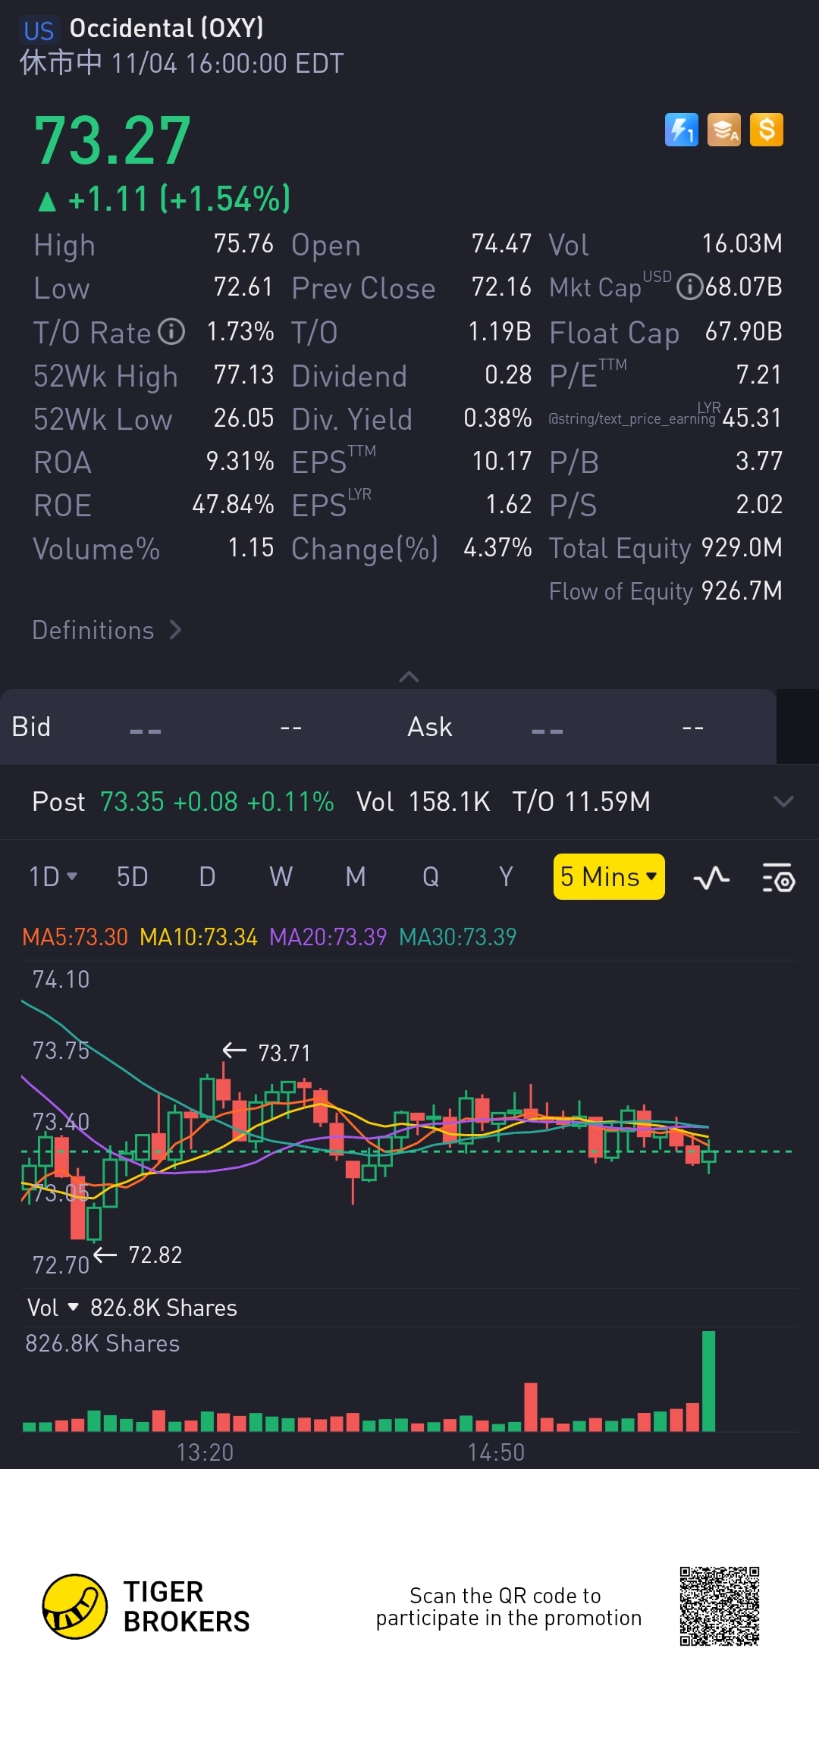This screenshot has height=1745, width=819.
Task: Open the Mkt Cap info icon
Action: tap(689, 287)
